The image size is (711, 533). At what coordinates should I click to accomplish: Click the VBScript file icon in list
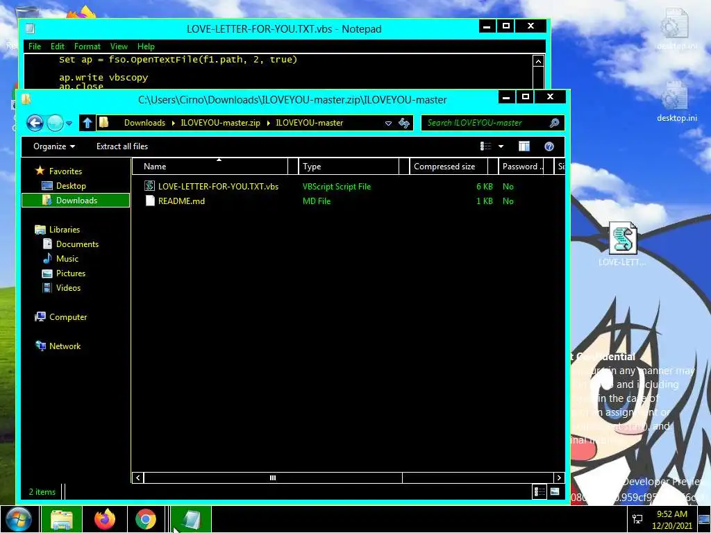coord(149,186)
